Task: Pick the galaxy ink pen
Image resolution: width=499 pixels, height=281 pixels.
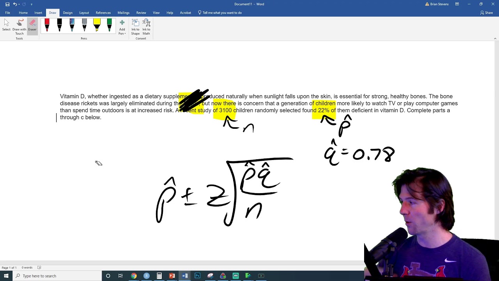Action: coord(72,25)
